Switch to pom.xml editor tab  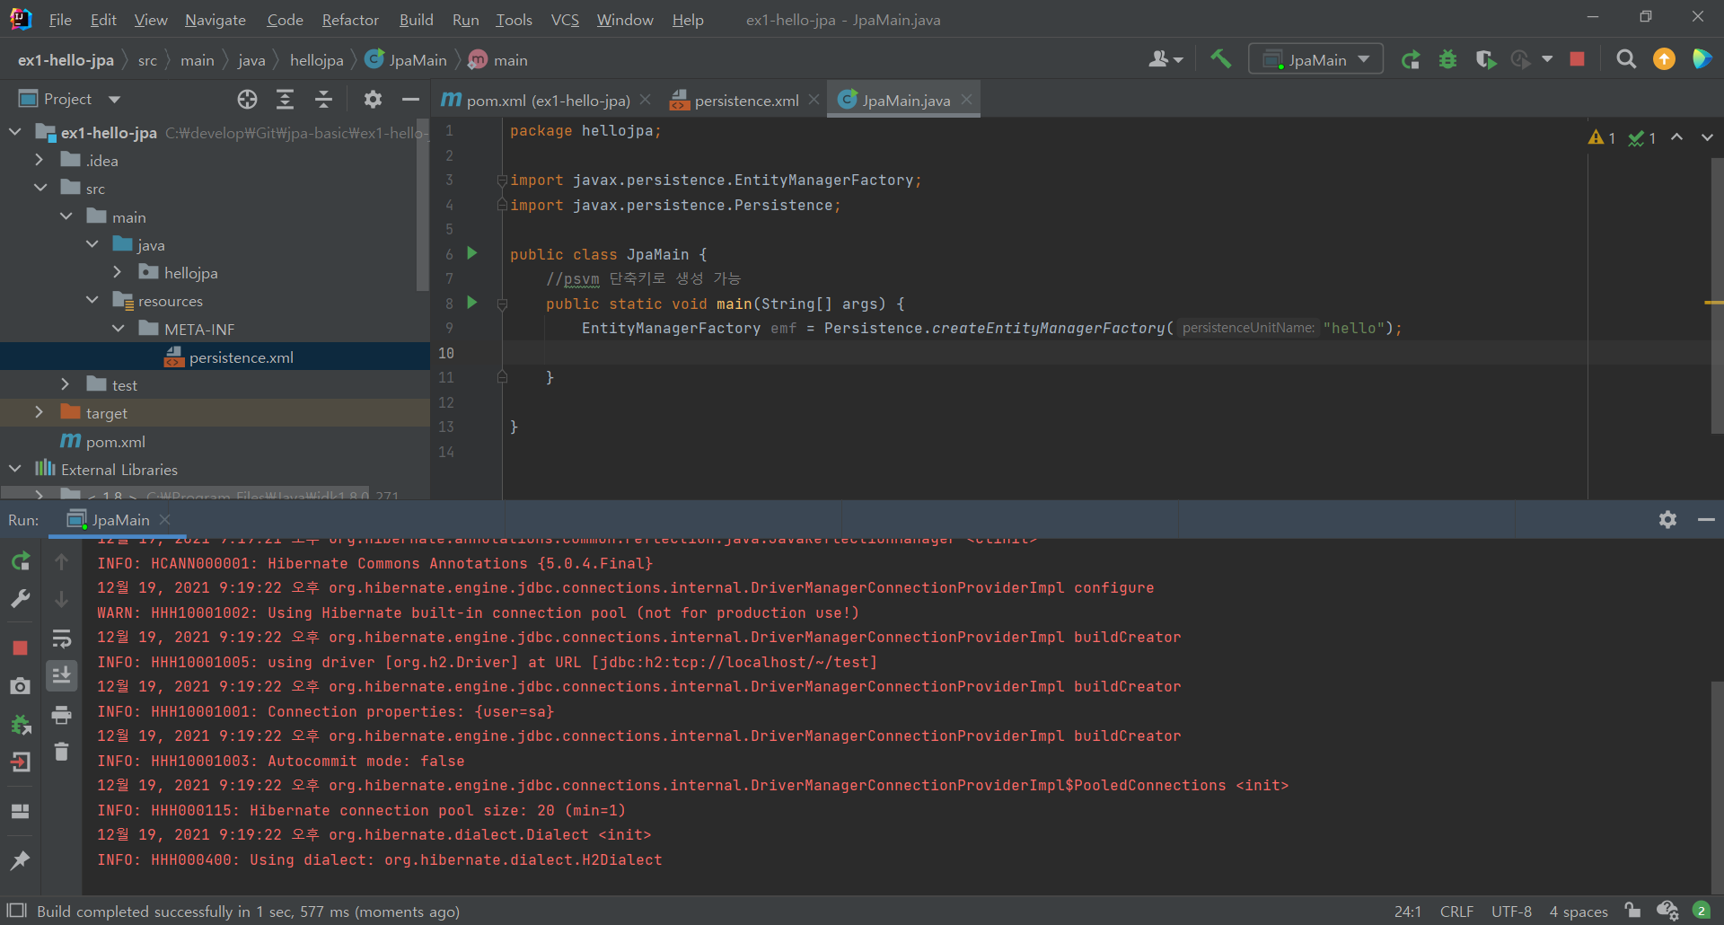pos(547,100)
